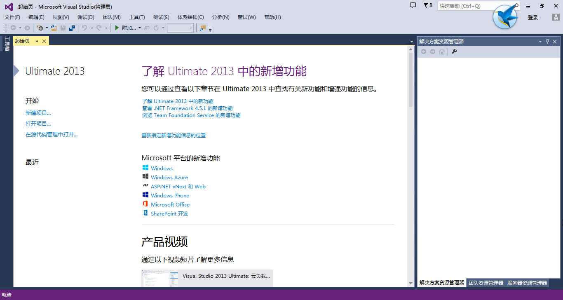Click Solution Explorer wrench properties icon
Screen dimensions: 563x300
click(454, 52)
